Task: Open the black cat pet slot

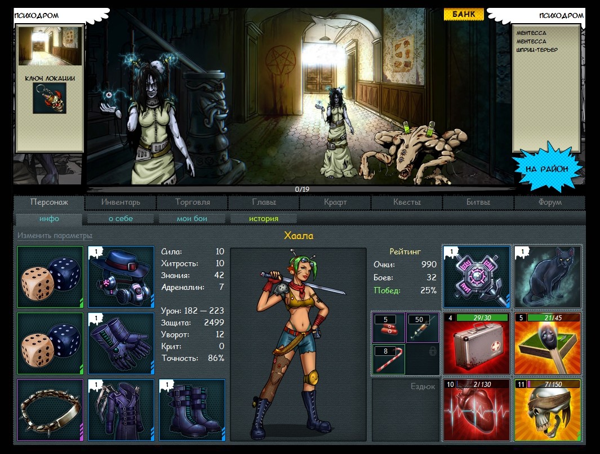Action: pos(548,276)
